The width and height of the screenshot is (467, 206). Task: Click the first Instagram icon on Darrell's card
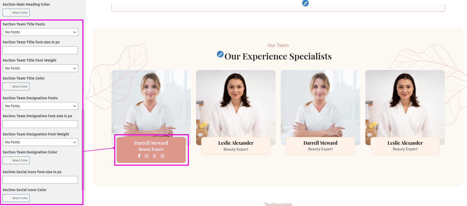(x=146, y=156)
